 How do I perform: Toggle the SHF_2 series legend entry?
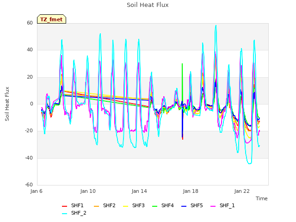[x=74, y=213]
